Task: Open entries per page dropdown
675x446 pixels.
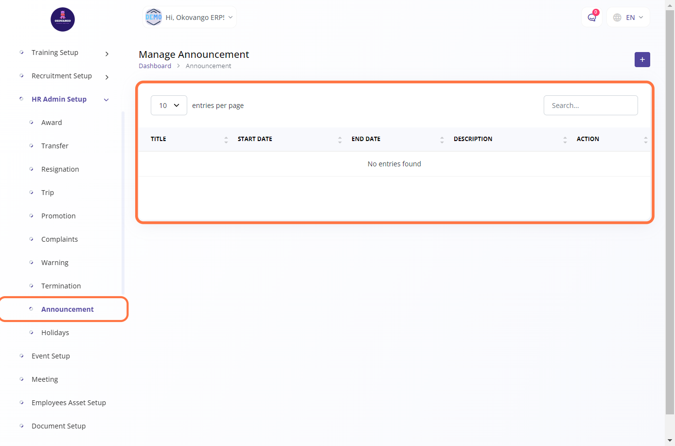Action: (169, 106)
